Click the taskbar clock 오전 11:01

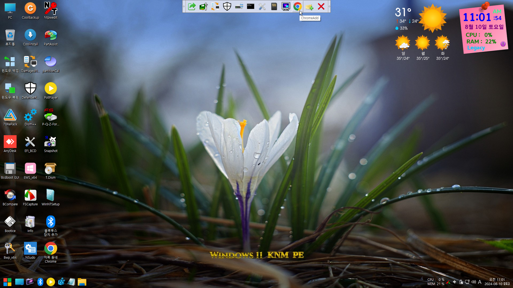point(497,280)
